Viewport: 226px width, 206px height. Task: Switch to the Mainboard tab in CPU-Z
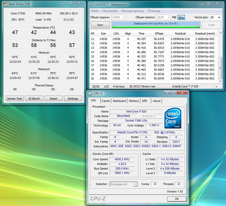[x=119, y=101]
